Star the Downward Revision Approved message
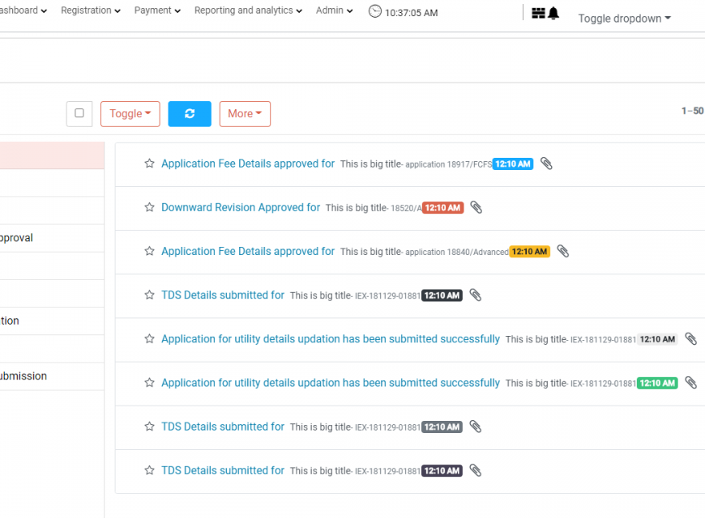Image resolution: width=705 pixels, height=518 pixels. 149,207
